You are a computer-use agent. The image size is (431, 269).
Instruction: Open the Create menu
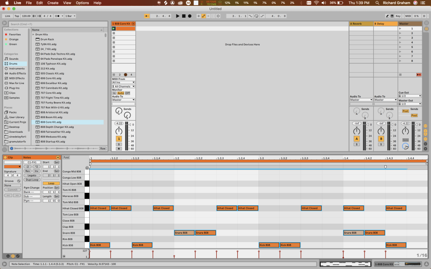53,3
